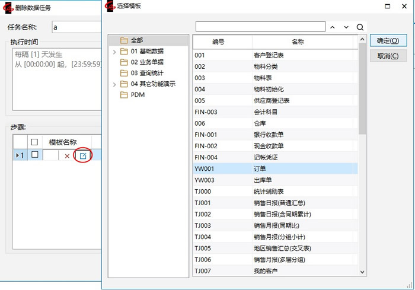Viewport: 415px width, 290px height.
Task: Click the 取消(C) button
Action: click(388, 56)
